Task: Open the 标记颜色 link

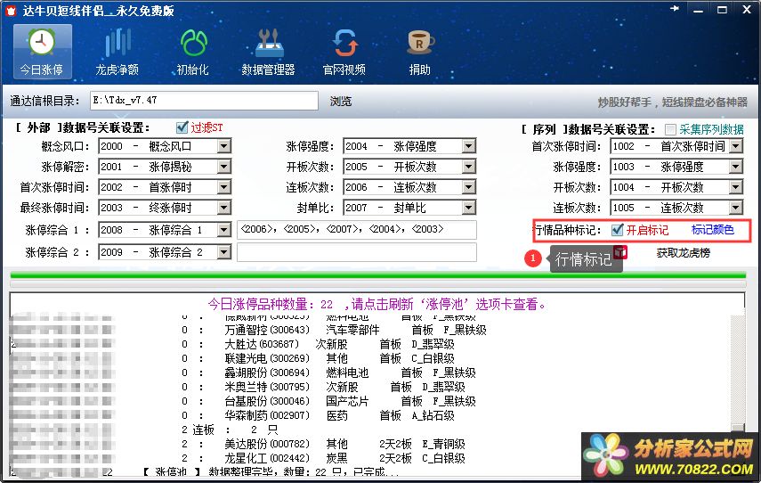Action: pos(712,230)
